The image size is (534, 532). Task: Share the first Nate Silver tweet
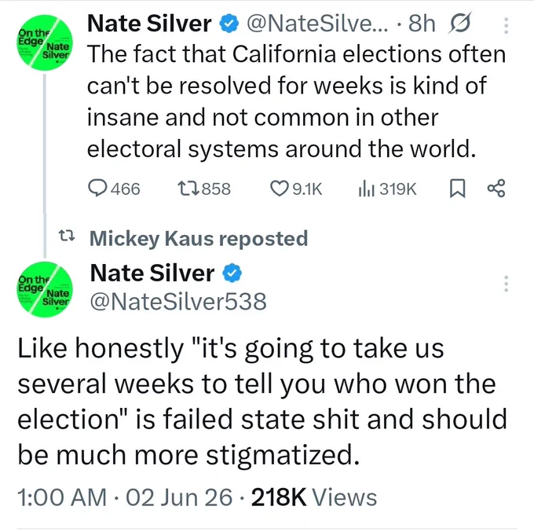(x=496, y=189)
